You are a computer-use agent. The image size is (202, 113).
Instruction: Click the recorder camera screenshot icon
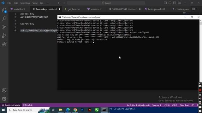[200, 86]
